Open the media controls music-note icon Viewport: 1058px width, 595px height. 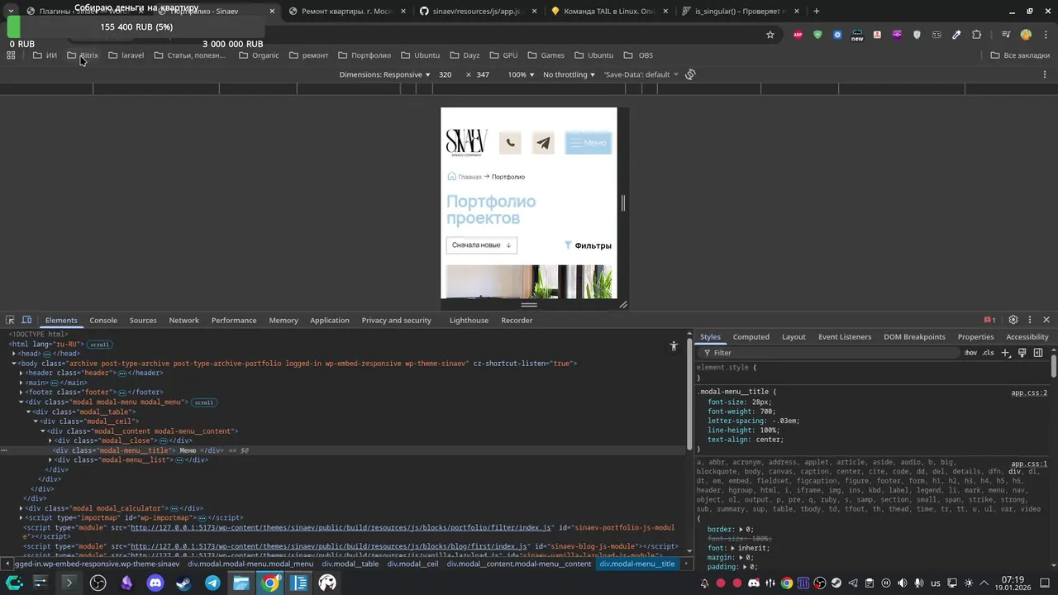[1006, 35]
